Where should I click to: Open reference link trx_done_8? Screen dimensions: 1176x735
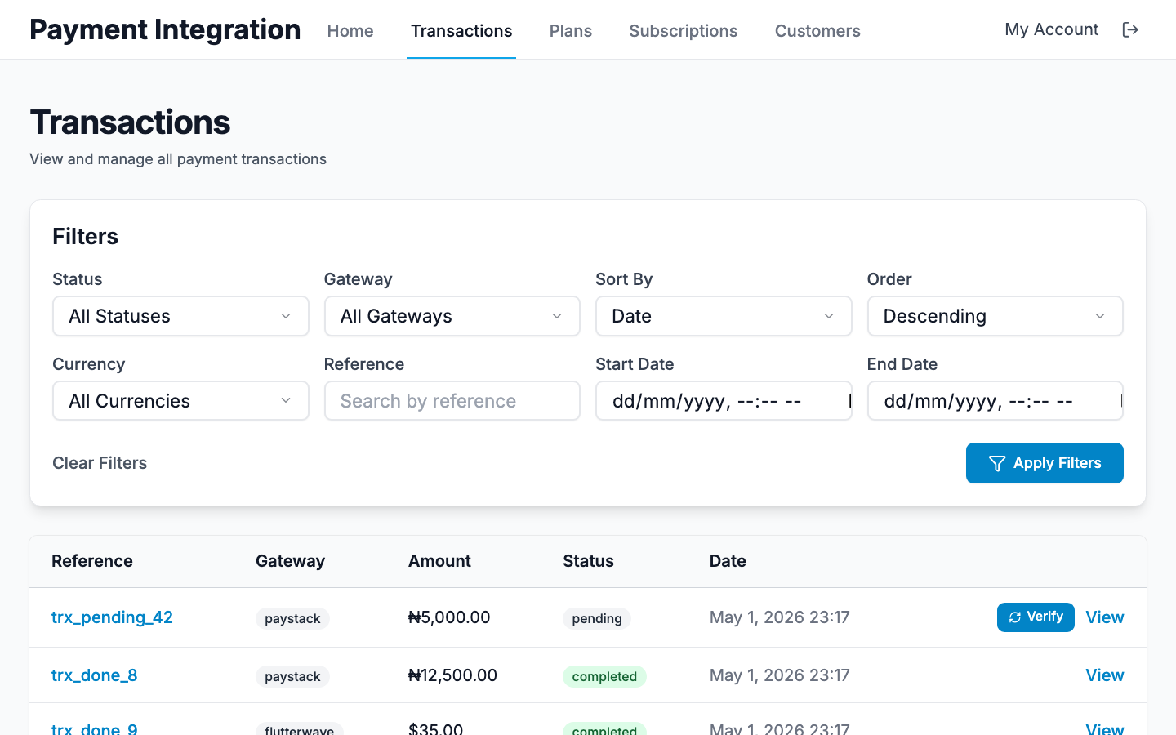[94, 675]
